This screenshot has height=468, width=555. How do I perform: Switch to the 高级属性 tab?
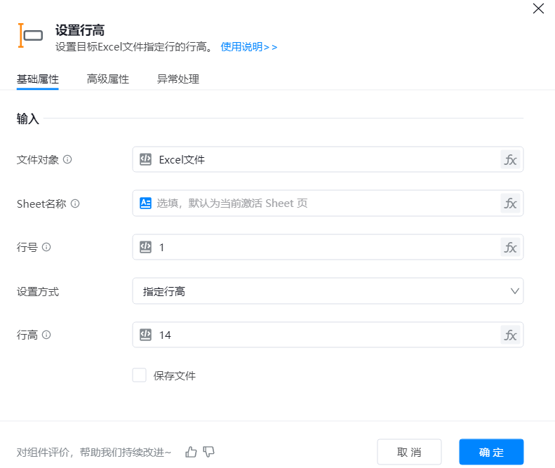click(107, 79)
